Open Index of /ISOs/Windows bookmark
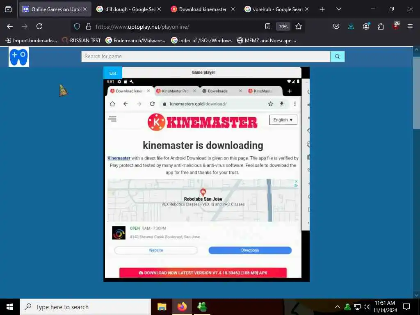Viewport: 420px width, 315px height. [201, 41]
